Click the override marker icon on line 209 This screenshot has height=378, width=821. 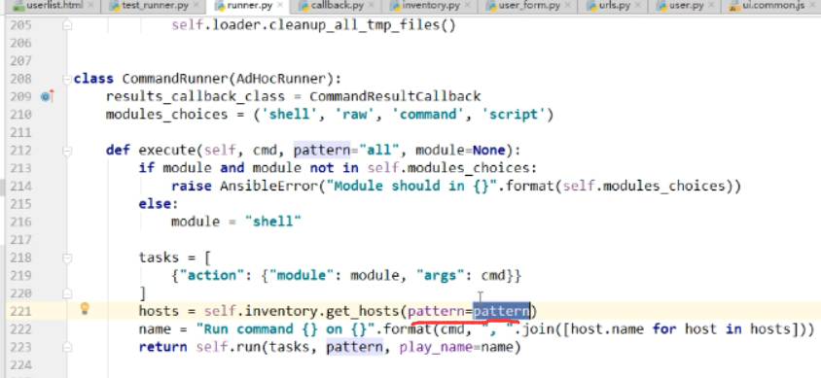click(47, 96)
